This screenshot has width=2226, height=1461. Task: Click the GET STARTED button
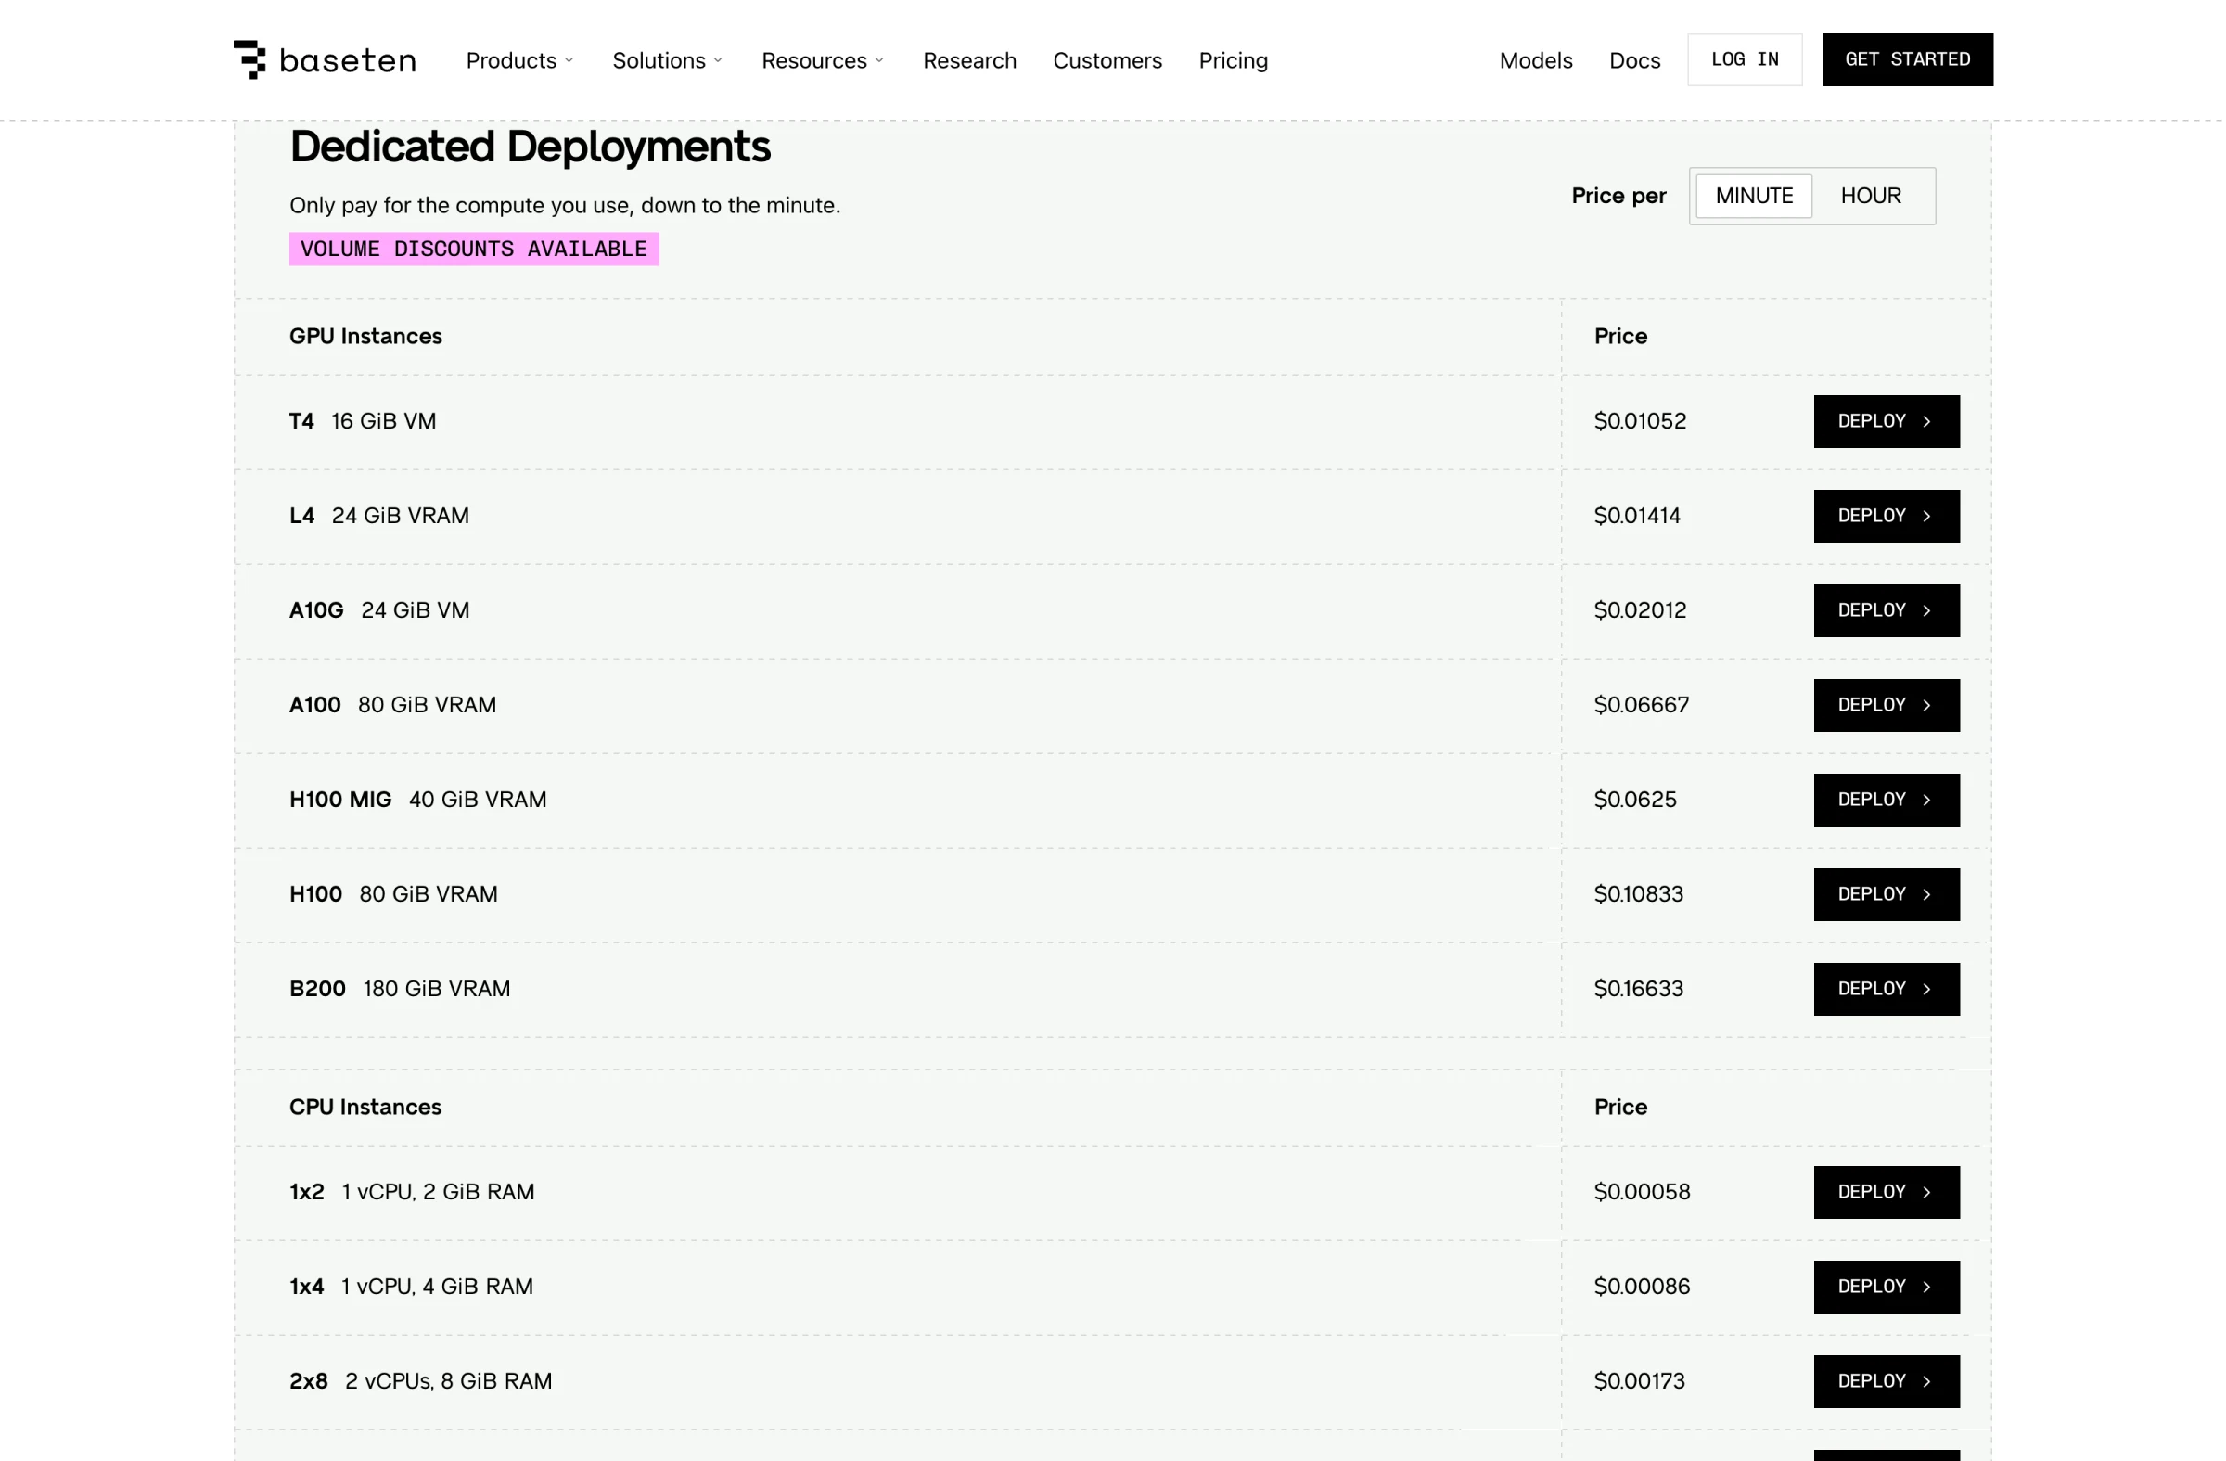1907,60
